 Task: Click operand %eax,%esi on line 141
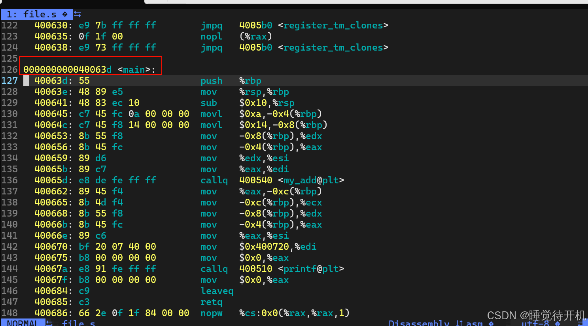pyautogui.click(x=264, y=236)
